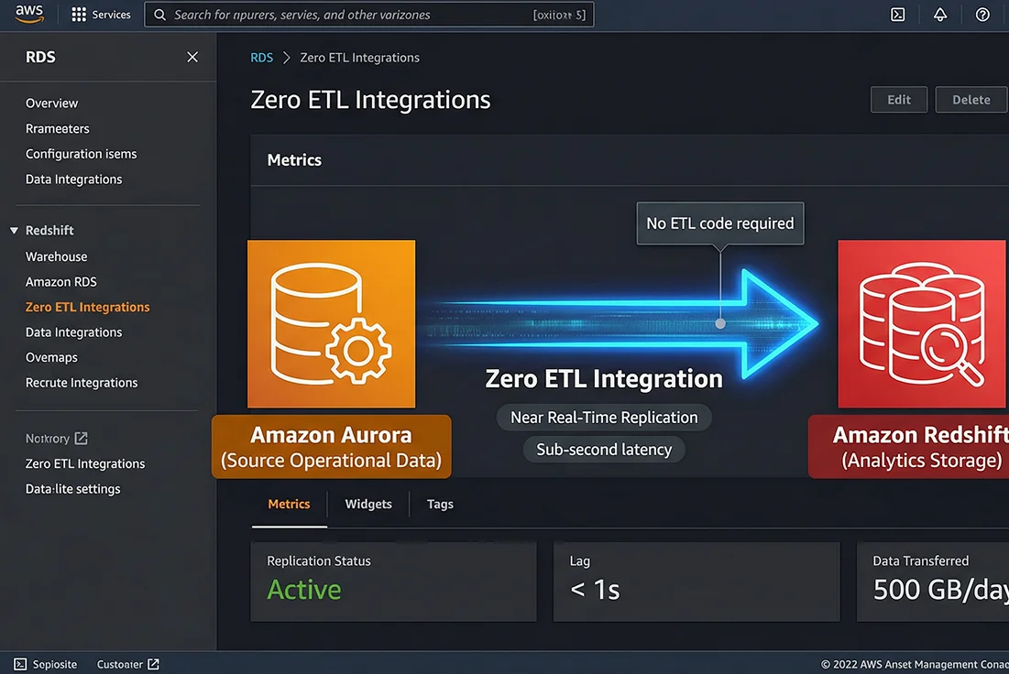Collapse the Redshift sidebar section
The width and height of the screenshot is (1009, 674).
(13, 230)
